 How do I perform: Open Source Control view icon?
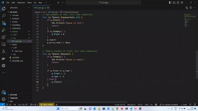coord(3,23)
